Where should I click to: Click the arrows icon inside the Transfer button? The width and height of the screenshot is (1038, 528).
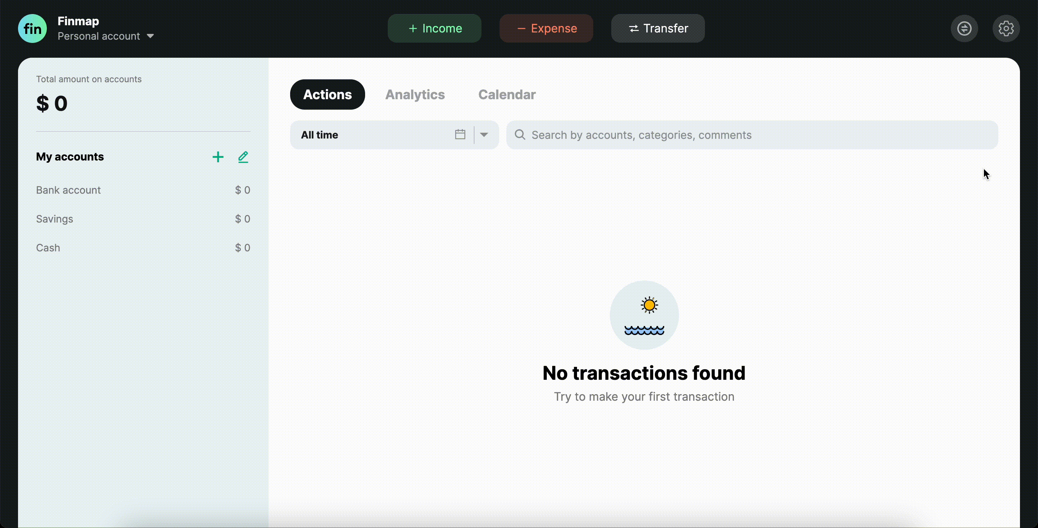tap(634, 28)
